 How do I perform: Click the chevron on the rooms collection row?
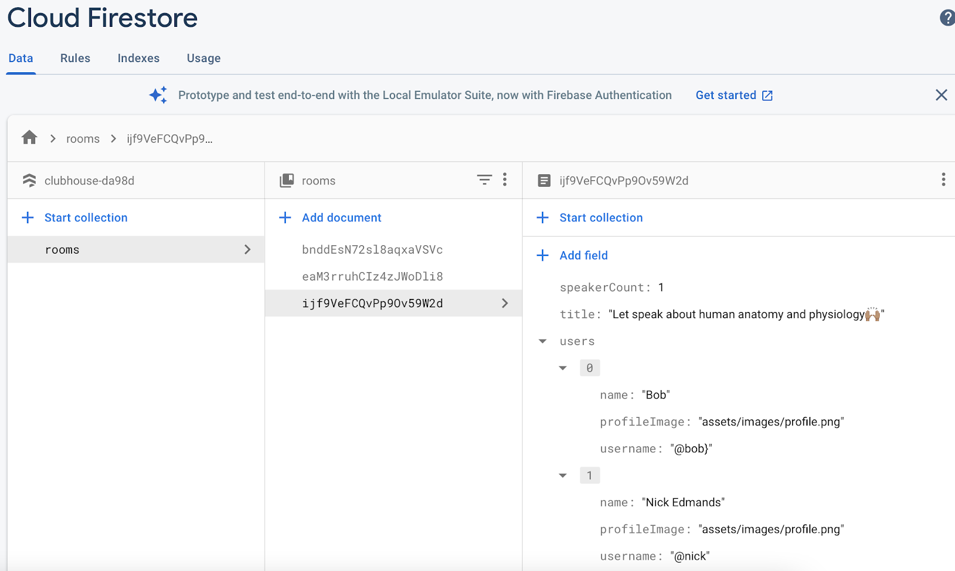point(248,249)
